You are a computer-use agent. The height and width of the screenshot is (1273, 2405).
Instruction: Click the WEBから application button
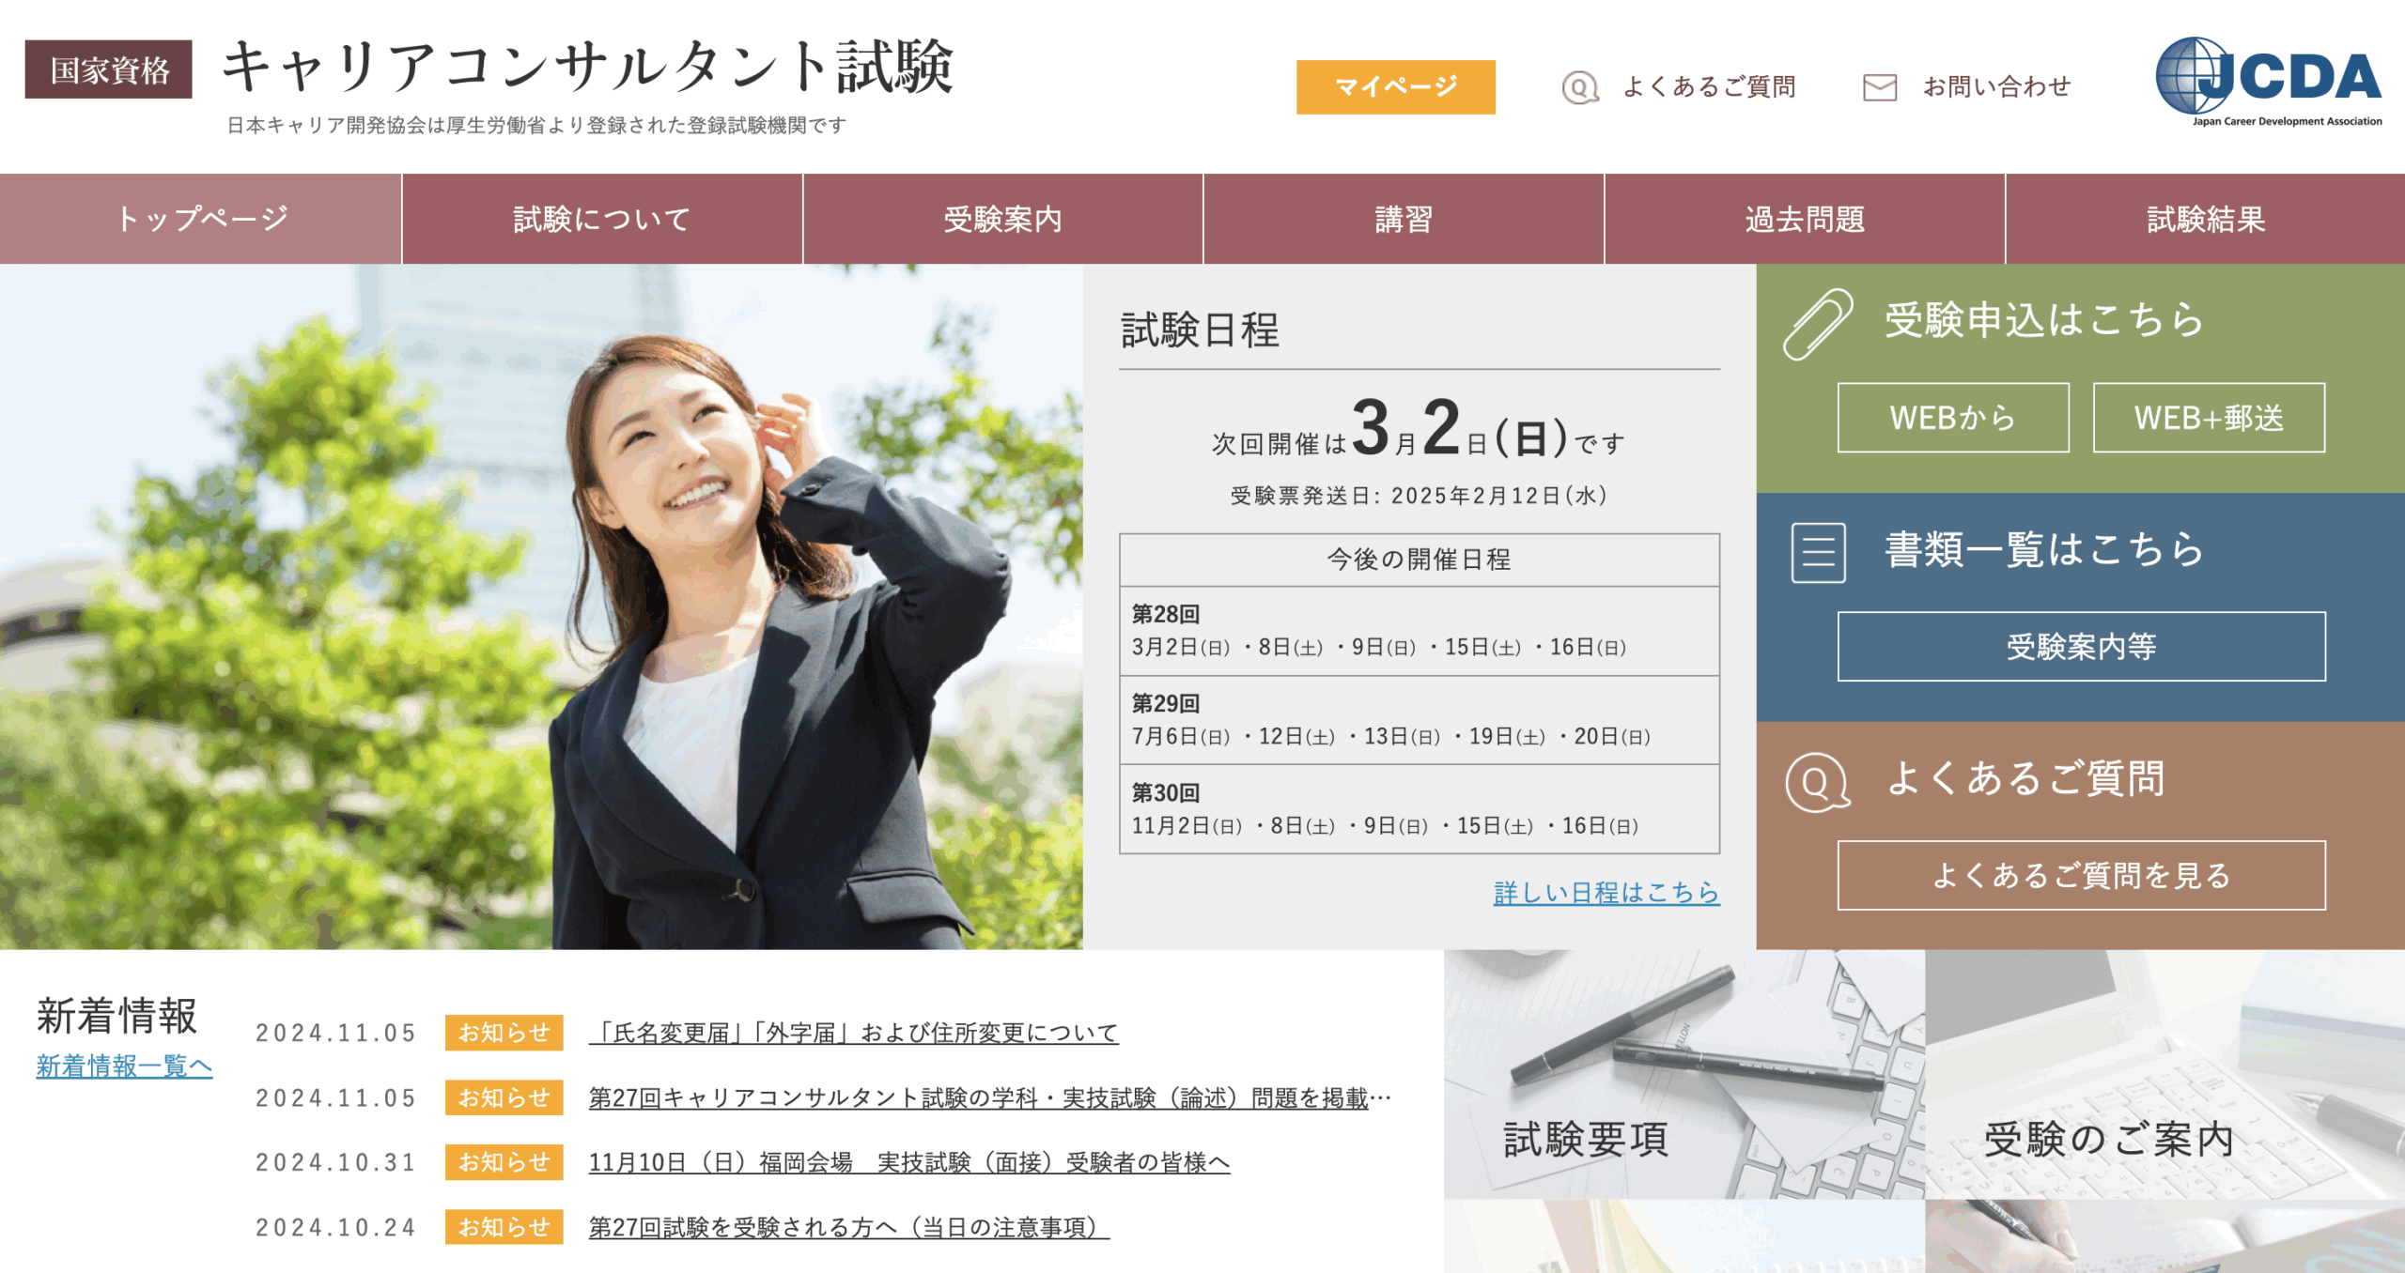coord(1952,418)
